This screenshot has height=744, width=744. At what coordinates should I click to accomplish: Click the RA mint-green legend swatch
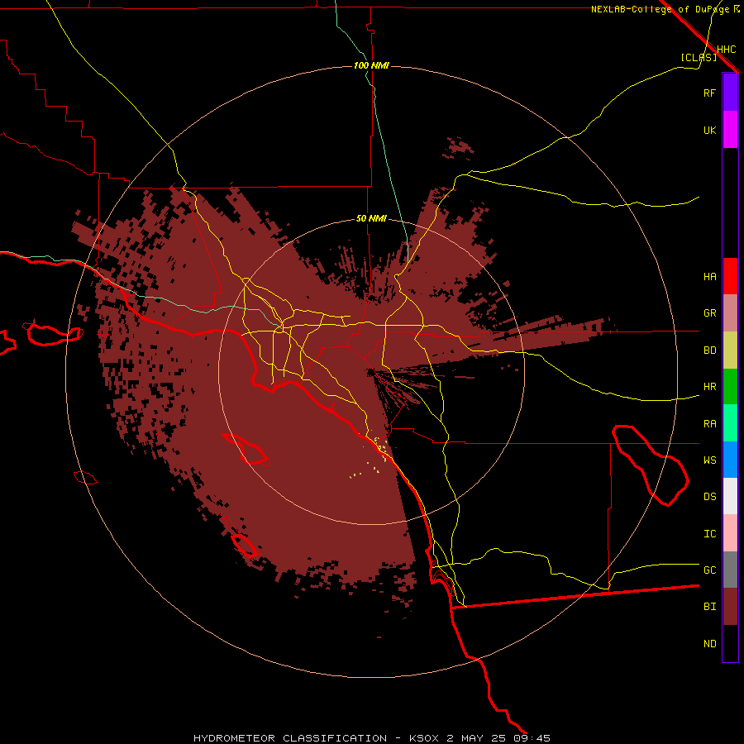click(730, 423)
